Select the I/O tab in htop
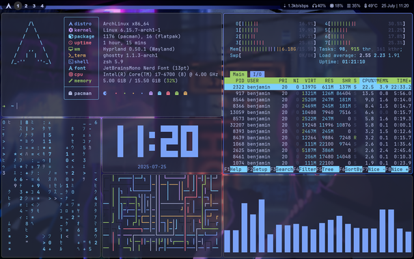The image size is (414, 259). pyautogui.click(x=257, y=74)
